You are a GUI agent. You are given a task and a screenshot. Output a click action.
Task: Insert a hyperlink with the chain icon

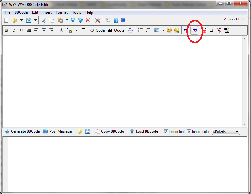click(x=187, y=30)
